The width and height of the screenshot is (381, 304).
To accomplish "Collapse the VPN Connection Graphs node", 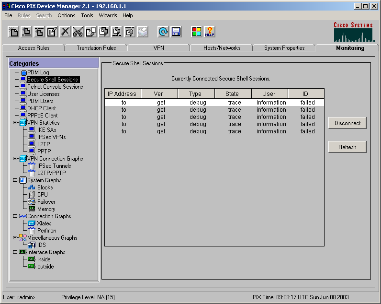I will tap(15, 158).
